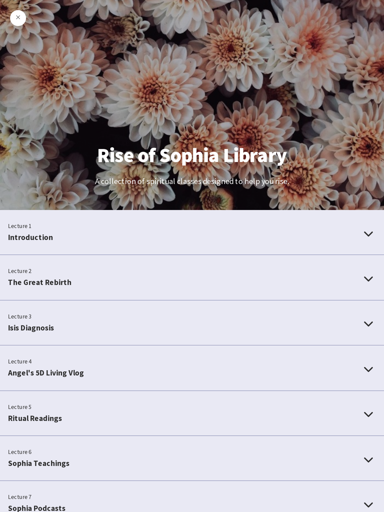
Task: Expand the Sophia Teachings chevron
Action: pyautogui.click(x=368, y=460)
